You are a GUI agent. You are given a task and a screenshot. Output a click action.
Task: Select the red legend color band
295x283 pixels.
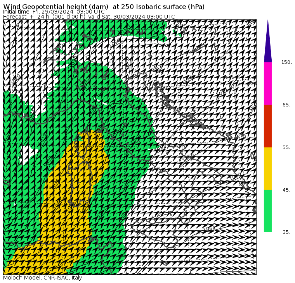(268, 126)
